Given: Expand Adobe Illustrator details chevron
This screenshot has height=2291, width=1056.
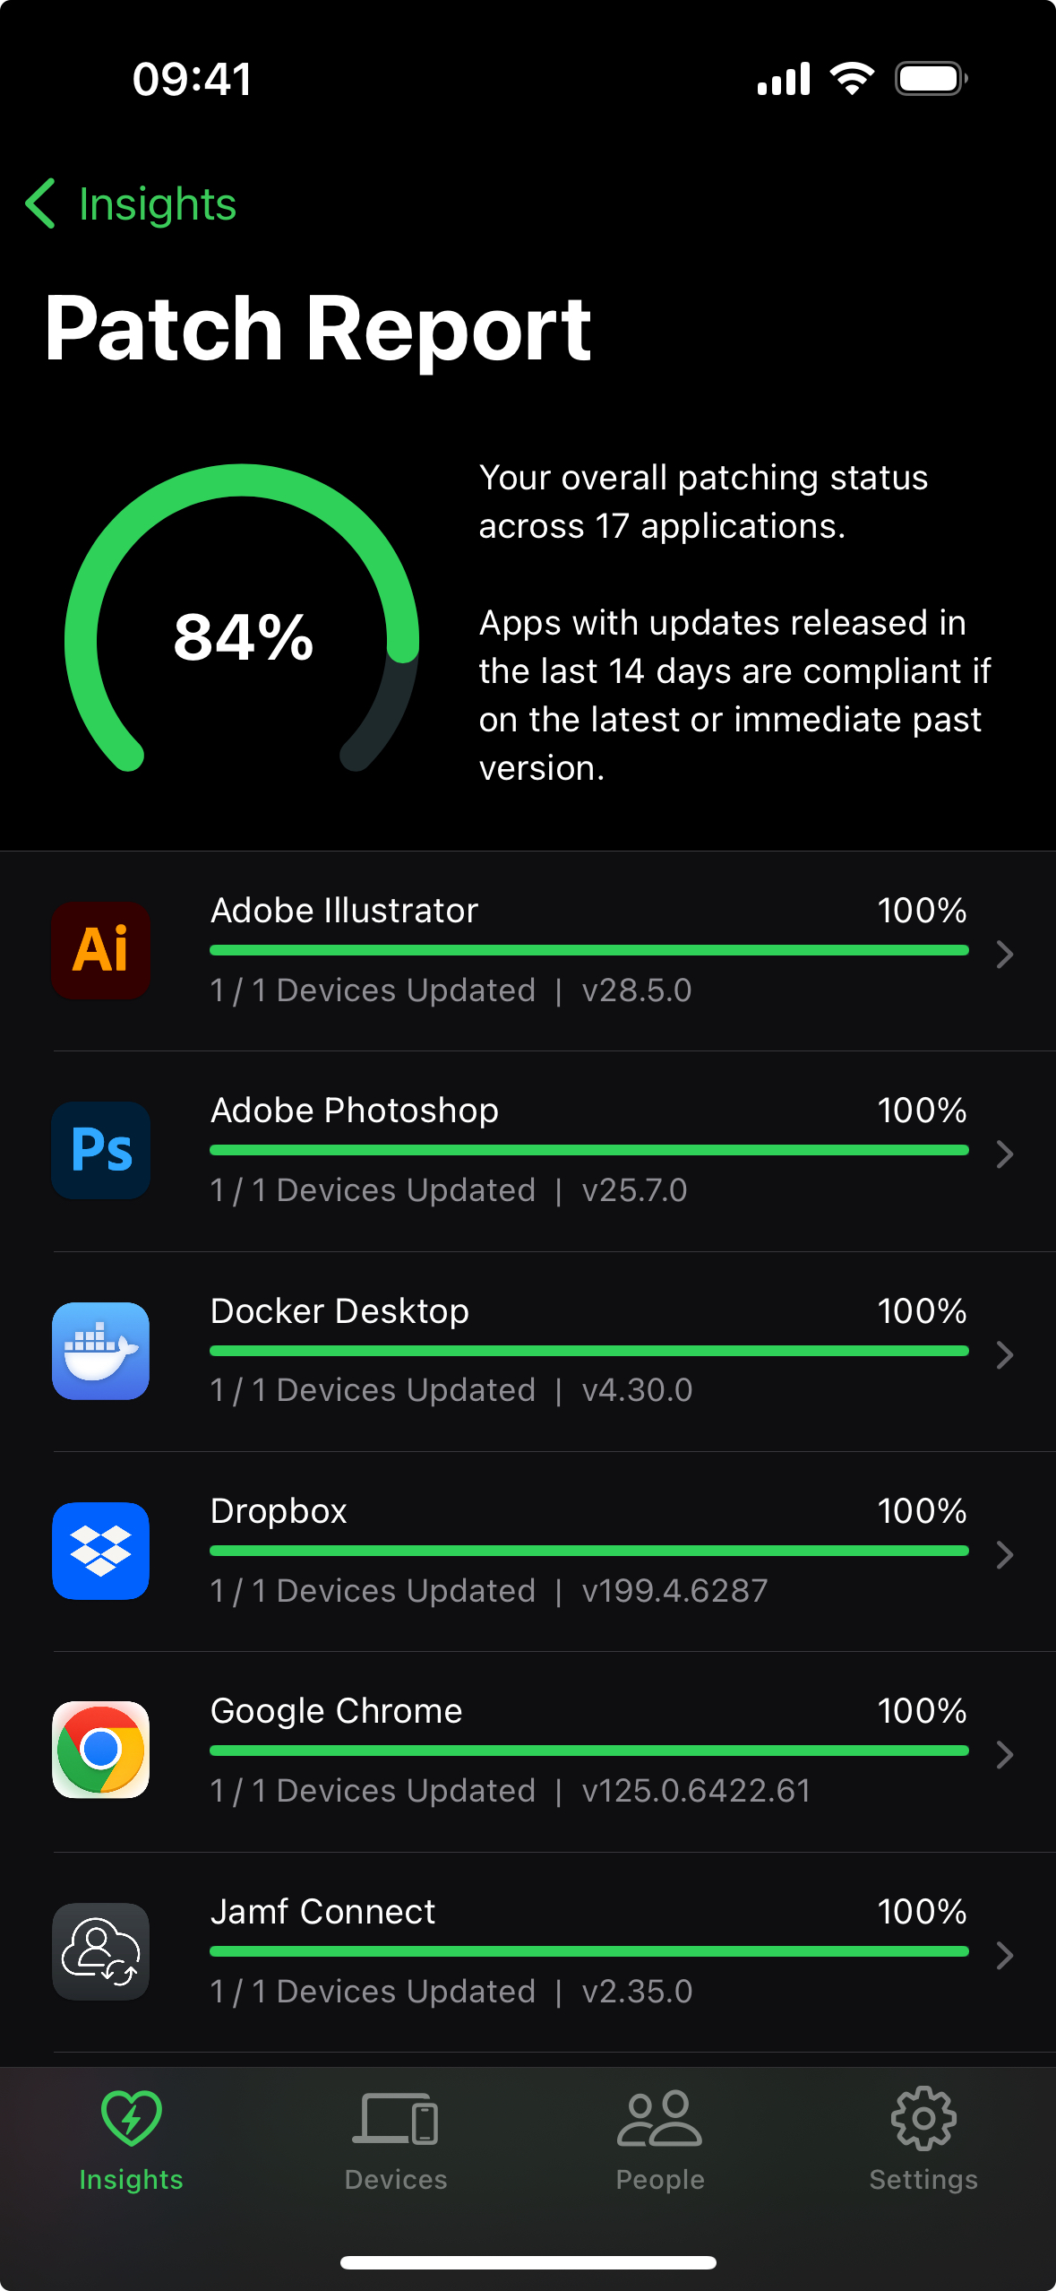Looking at the screenshot, I should pos(1004,955).
